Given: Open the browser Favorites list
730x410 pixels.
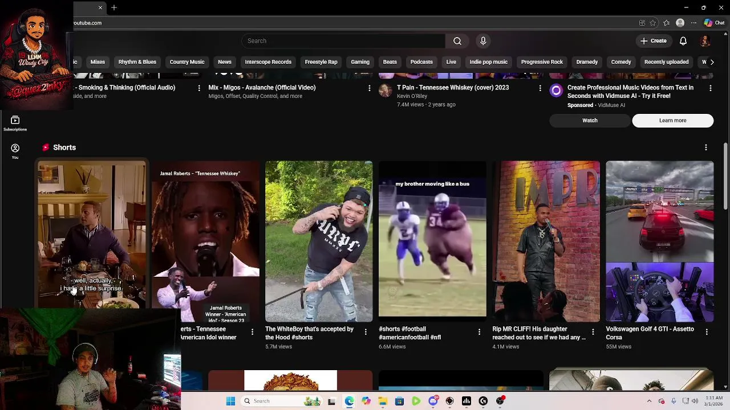Looking at the screenshot, I should (667, 23).
